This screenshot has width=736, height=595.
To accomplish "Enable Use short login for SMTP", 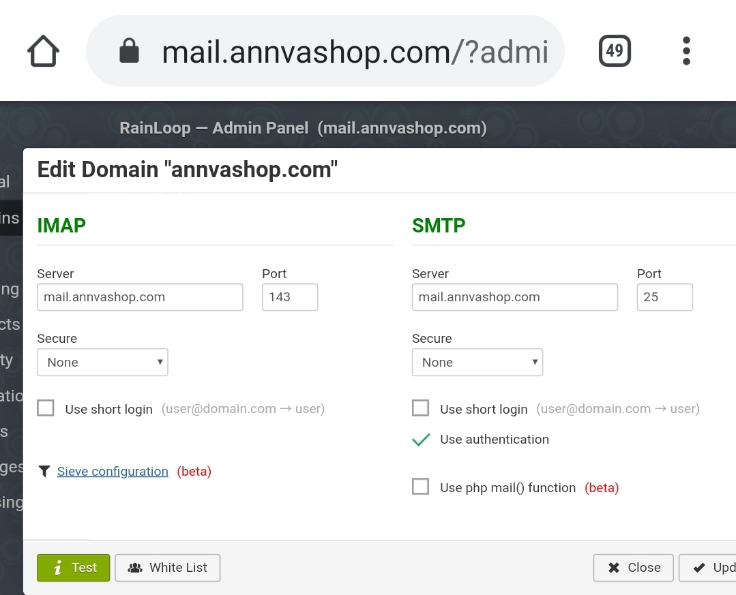I will pyautogui.click(x=420, y=407).
